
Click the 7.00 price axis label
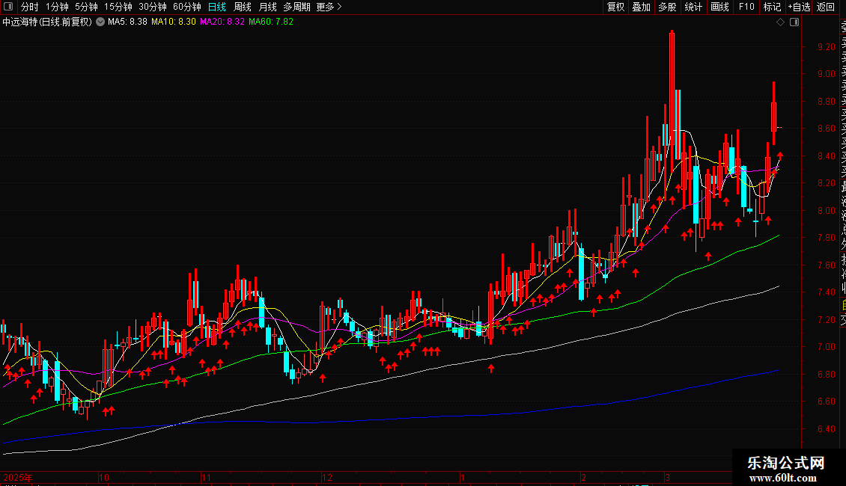tap(826, 347)
